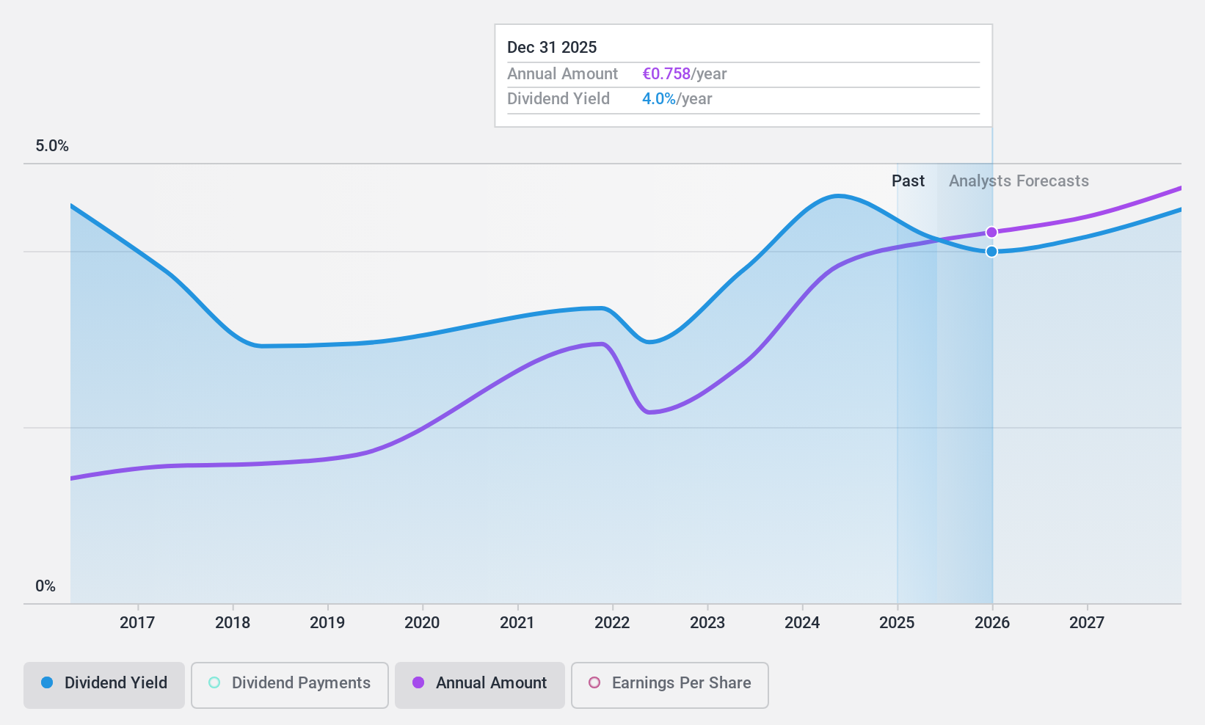Click the 2018 x-axis label

(x=233, y=623)
